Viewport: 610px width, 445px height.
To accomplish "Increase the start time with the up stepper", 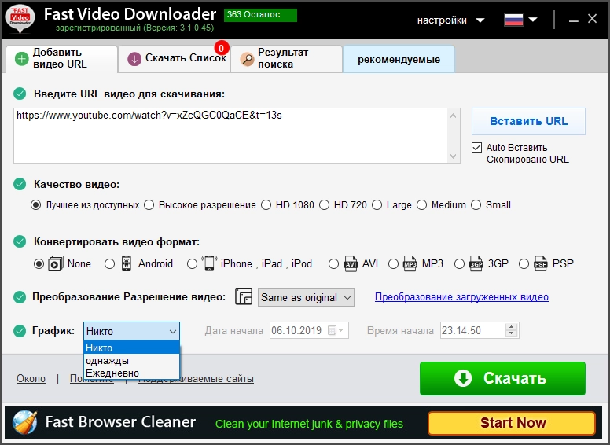I will pos(512,327).
